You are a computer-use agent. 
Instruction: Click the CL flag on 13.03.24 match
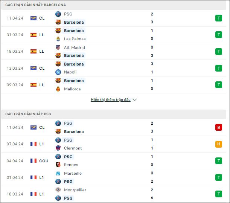[x=34, y=68]
